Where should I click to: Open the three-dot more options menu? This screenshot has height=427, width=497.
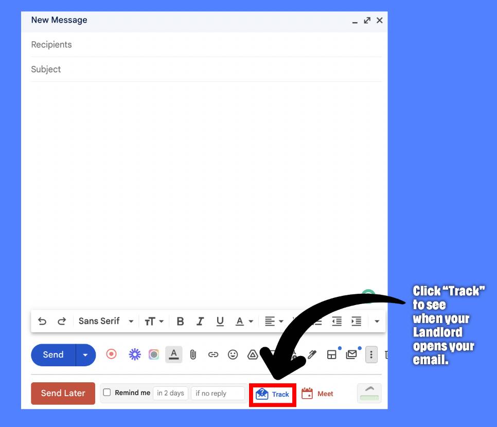click(x=371, y=354)
